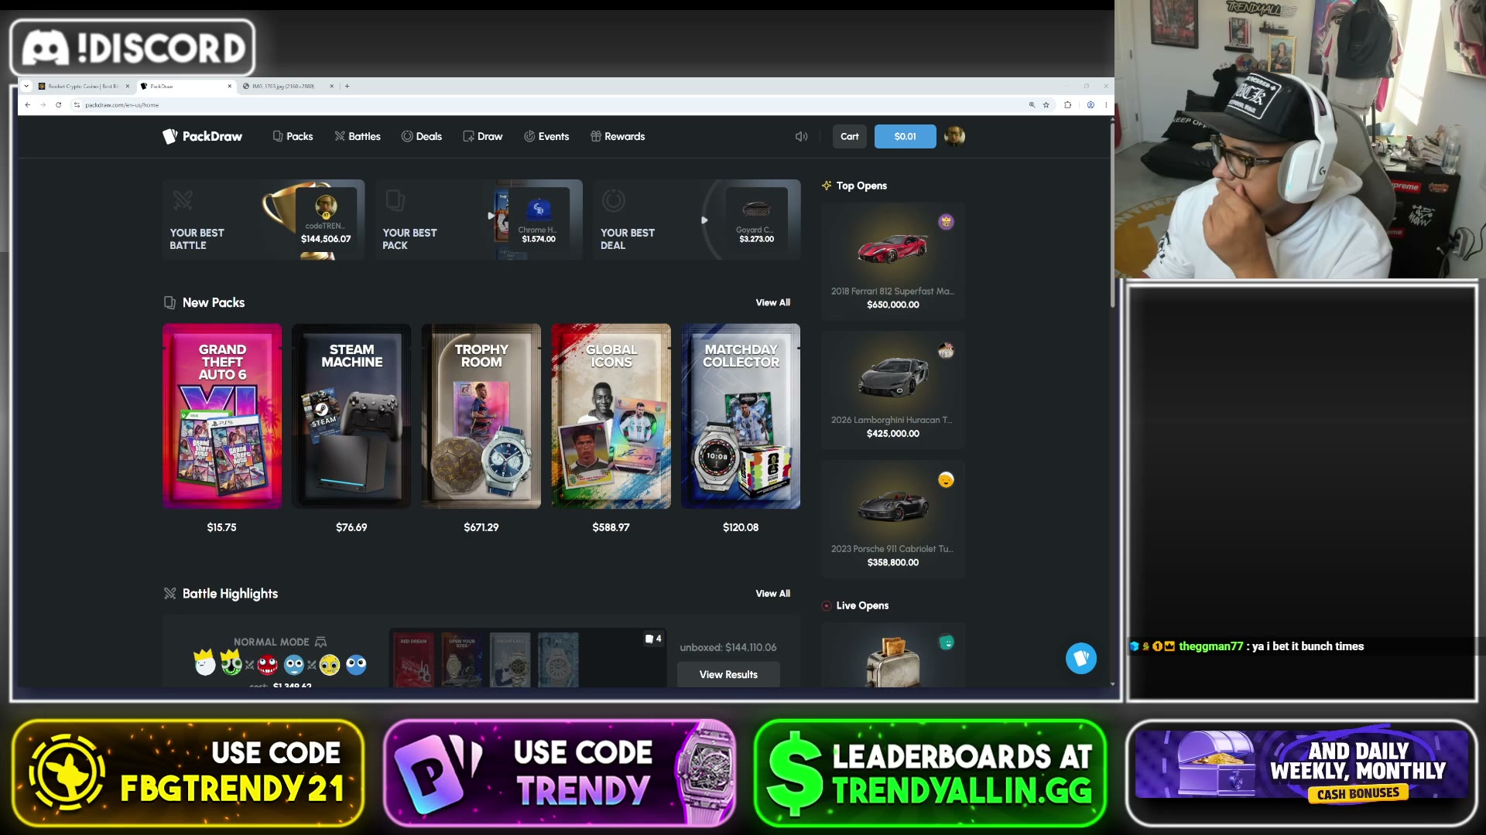Click the Top Opens heading
The image size is (1486, 835).
coord(861,186)
